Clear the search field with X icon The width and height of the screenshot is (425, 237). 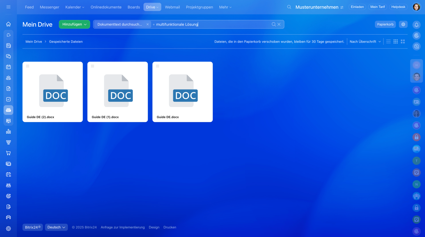(279, 24)
